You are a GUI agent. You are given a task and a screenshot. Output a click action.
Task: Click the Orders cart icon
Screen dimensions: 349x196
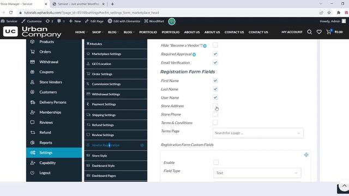[x=33, y=52]
